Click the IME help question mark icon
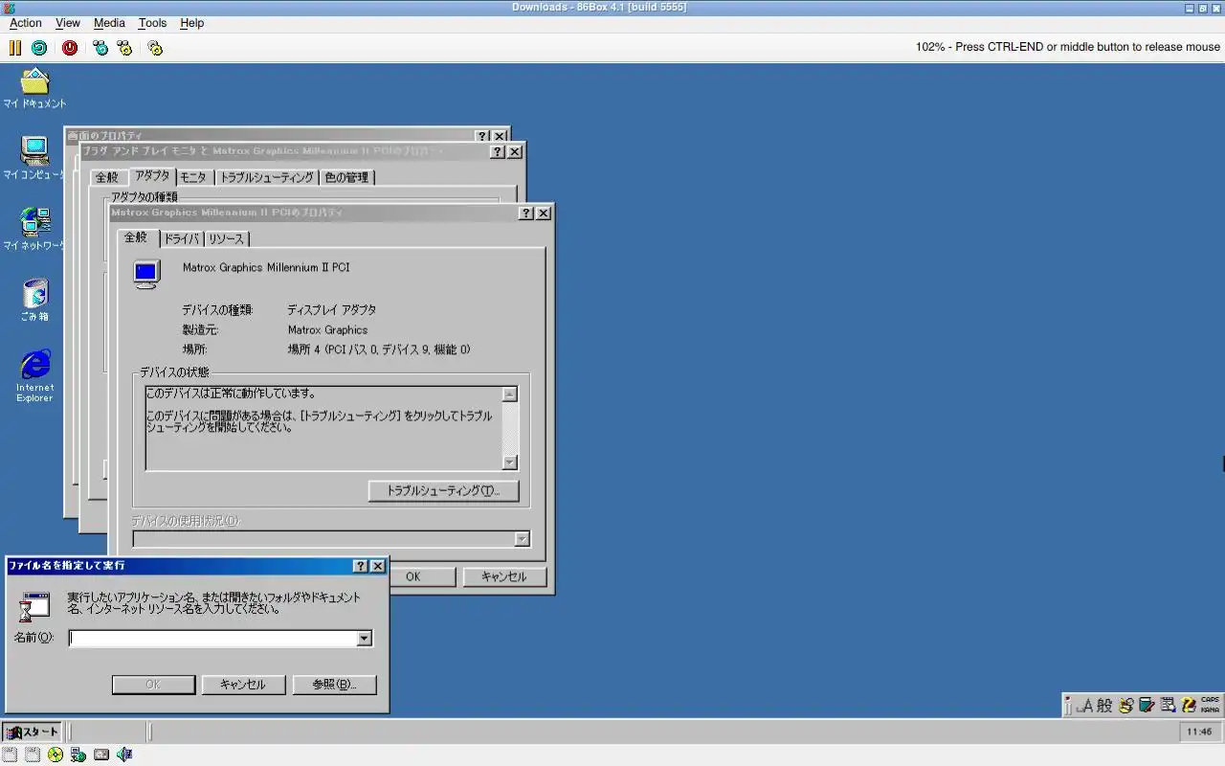Screen dimensions: 1225x766 coord(1189,706)
